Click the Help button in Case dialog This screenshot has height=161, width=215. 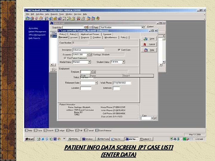click(x=149, y=50)
